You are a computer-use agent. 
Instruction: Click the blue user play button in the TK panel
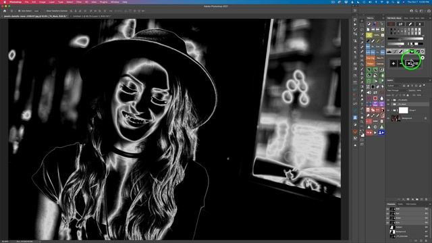click(x=381, y=132)
